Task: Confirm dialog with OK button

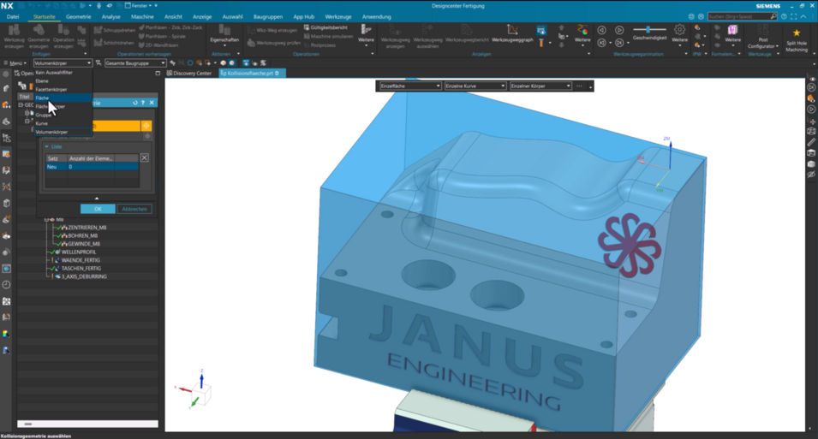Action: click(98, 209)
